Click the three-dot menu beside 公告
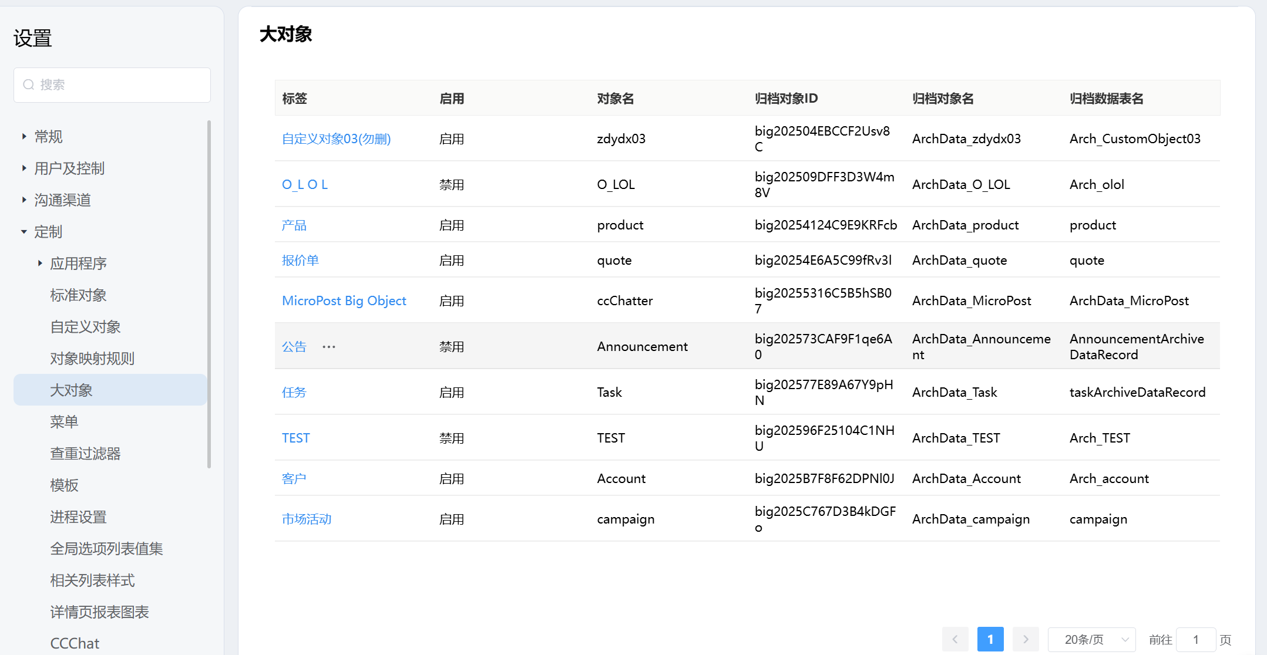 329,347
